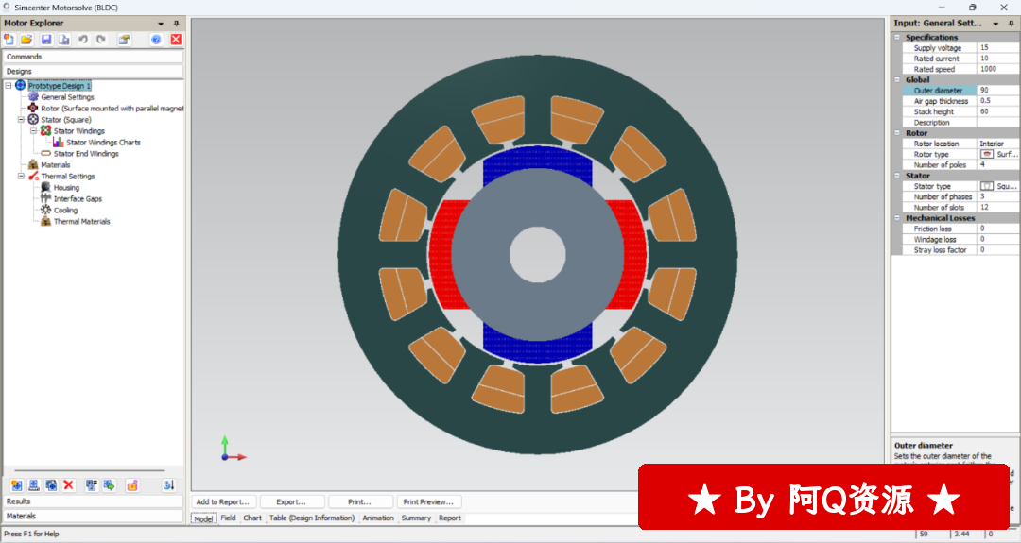Select the Thermal Materials tree item
Viewport: 1021px width, 543px height.
pyautogui.click(x=81, y=222)
